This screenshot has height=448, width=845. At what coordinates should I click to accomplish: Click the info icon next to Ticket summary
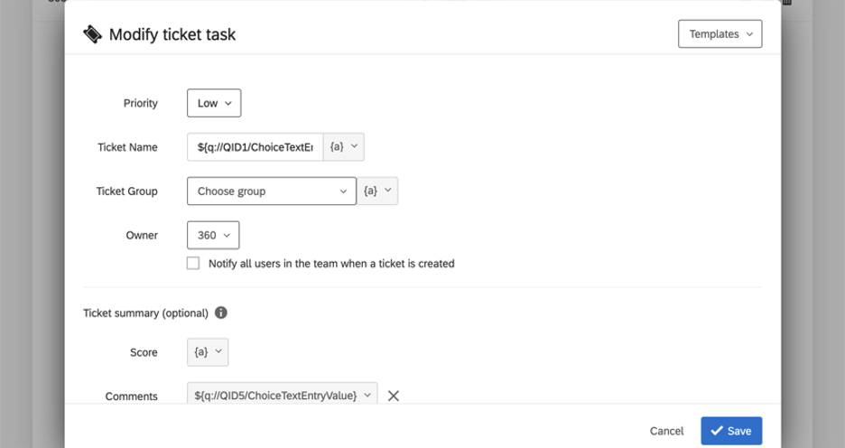pyautogui.click(x=221, y=313)
